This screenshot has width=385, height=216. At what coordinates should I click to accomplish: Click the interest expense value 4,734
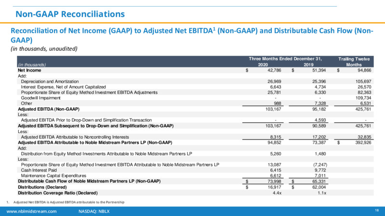tap(320, 87)
